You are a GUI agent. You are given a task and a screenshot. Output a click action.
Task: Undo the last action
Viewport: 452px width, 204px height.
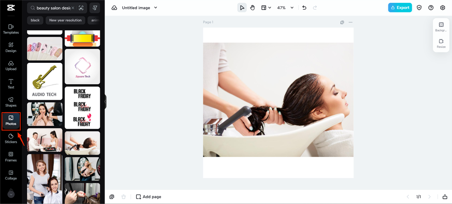[x=304, y=7]
